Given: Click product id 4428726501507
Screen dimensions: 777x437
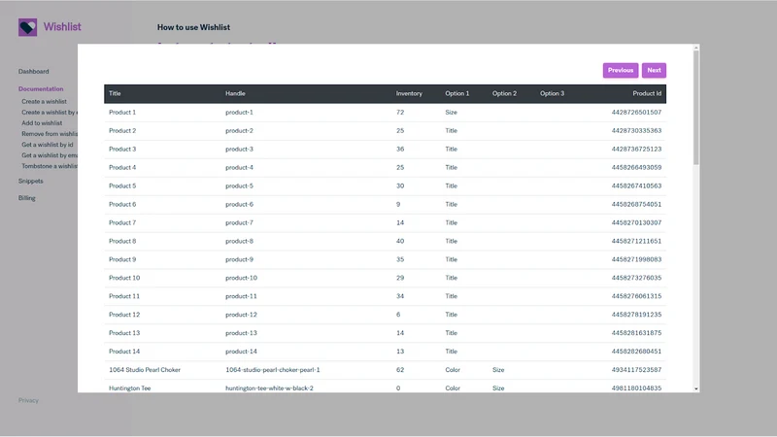Looking at the screenshot, I should (636, 113).
